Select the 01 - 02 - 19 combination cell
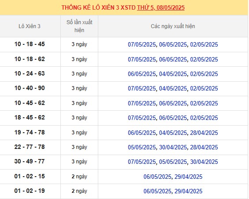Image resolution: width=249 pixels, height=199 pixels. click(30, 191)
